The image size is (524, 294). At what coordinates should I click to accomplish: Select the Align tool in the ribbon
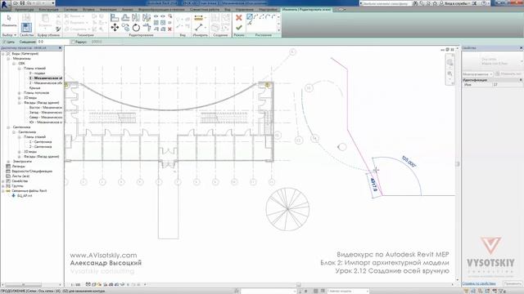(x=115, y=17)
